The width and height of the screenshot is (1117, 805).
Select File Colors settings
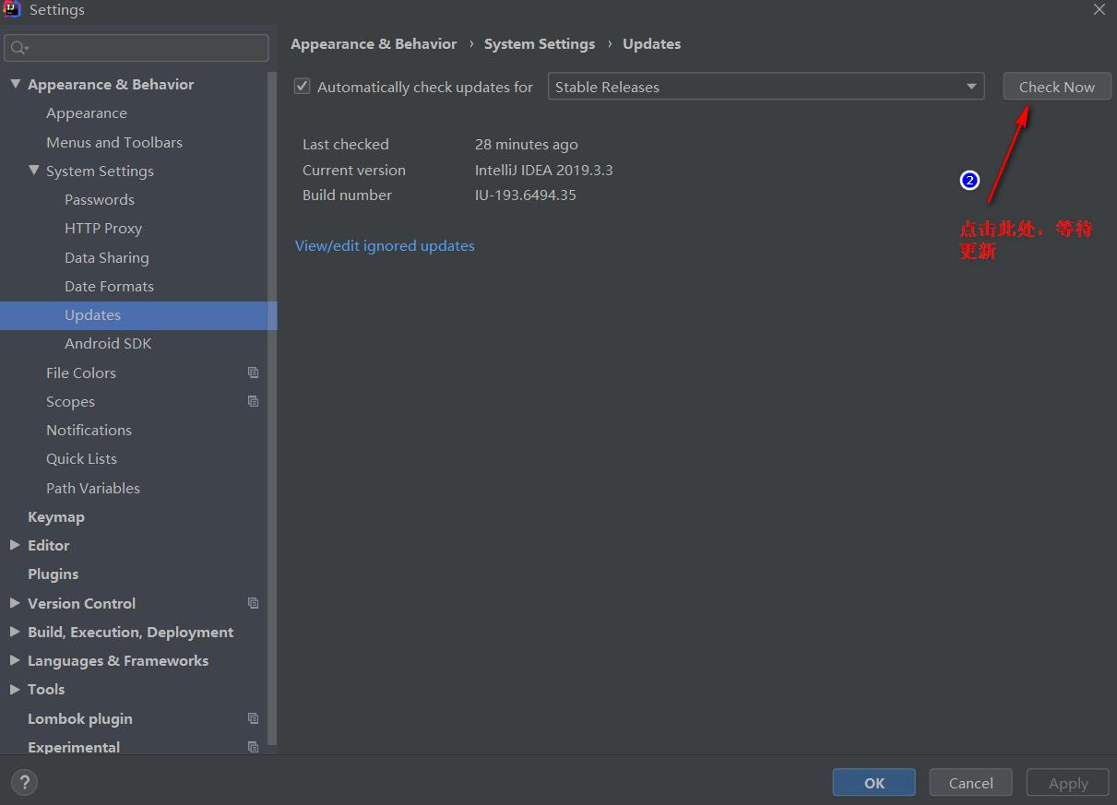pyautogui.click(x=81, y=373)
